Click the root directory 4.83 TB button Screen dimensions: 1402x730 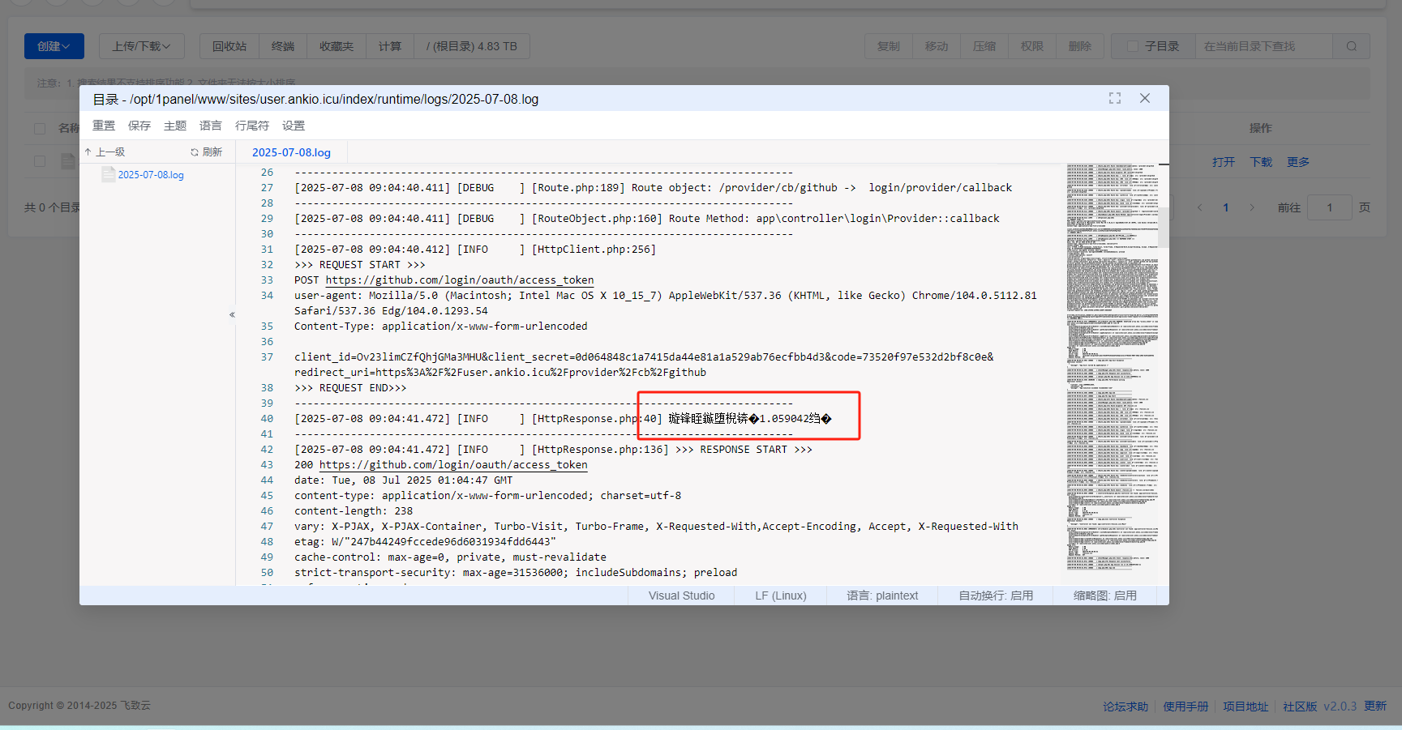[472, 46]
